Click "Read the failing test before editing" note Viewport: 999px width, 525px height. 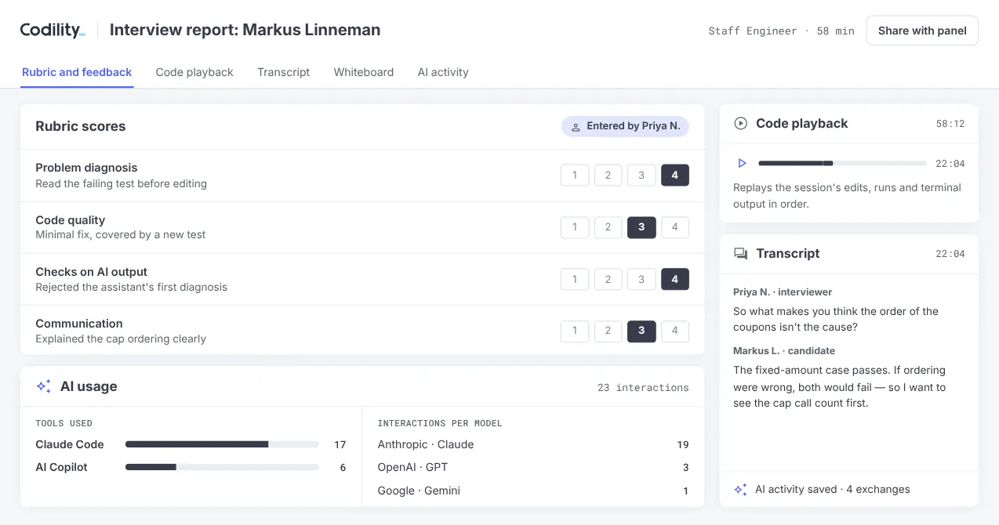(122, 183)
